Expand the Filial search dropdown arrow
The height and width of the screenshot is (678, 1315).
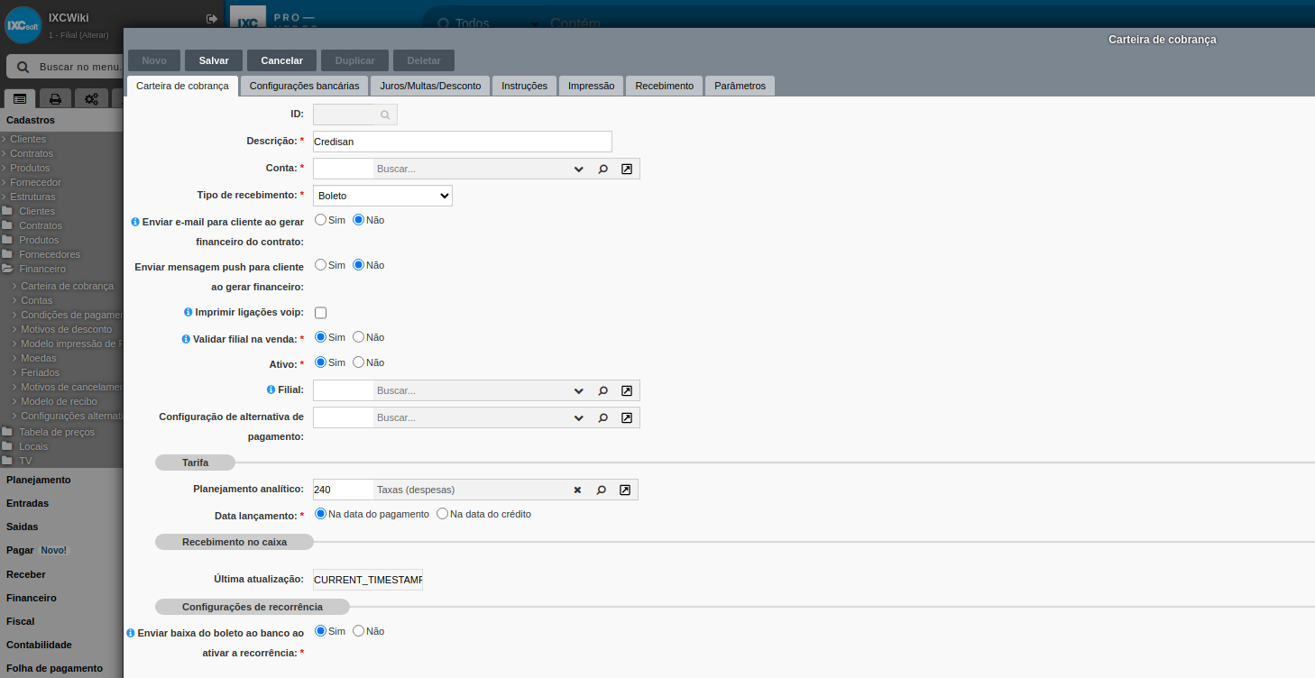(x=578, y=390)
